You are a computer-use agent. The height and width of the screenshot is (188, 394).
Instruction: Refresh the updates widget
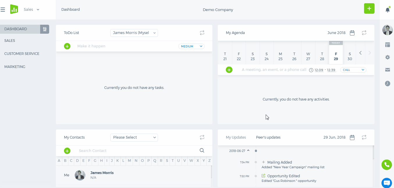point(364,137)
